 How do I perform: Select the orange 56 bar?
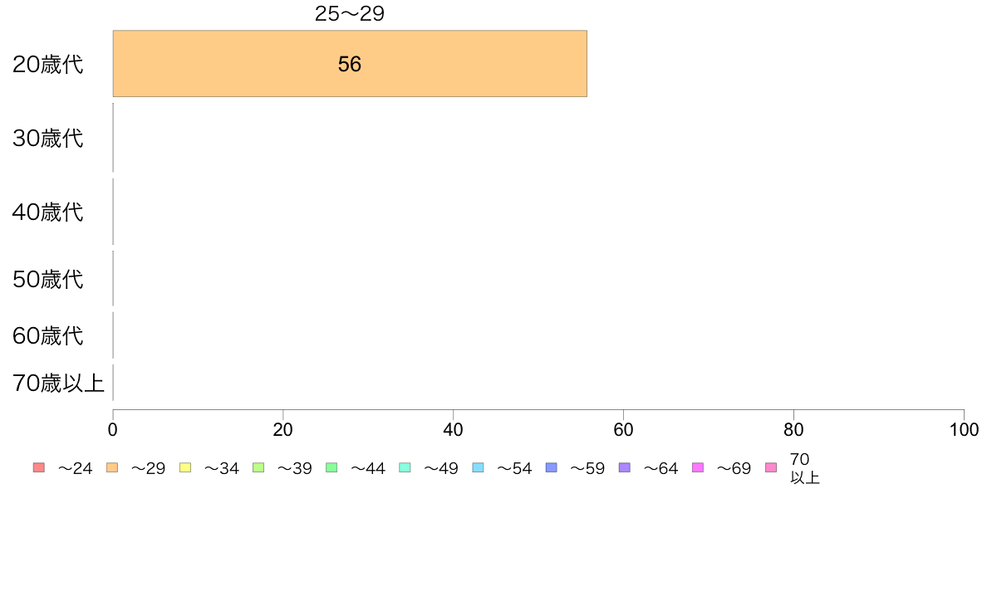350,64
